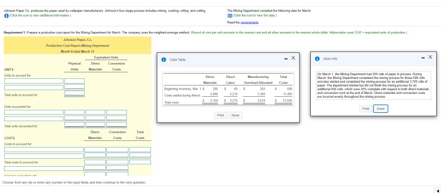The width and height of the screenshot is (441, 193).
Task: Click Physical Units field in first Units accounted for row
Action: pyautogui.click(x=75, y=112)
